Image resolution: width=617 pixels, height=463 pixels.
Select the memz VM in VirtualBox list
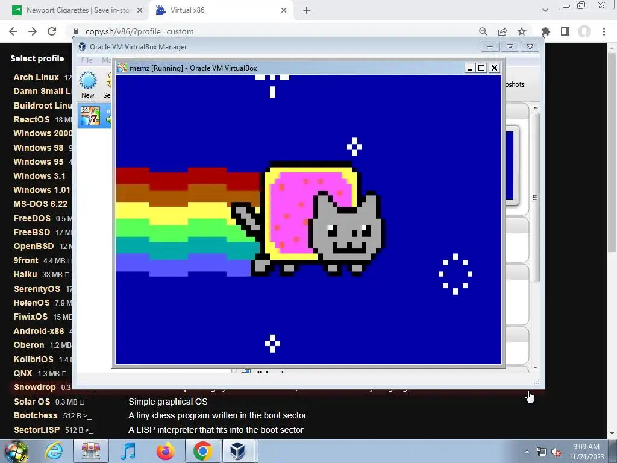pyautogui.click(x=95, y=116)
